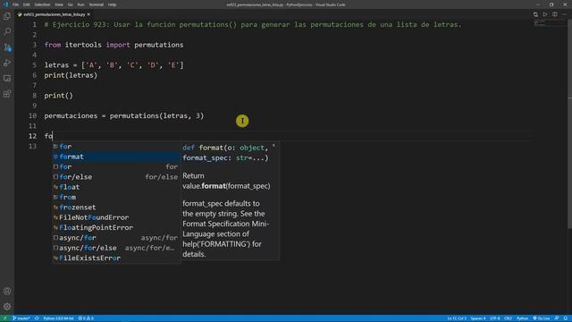Image resolution: width=572 pixels, height=322 pixels.
Task: Start the Go Live server
Action: [x=542, y=318]
